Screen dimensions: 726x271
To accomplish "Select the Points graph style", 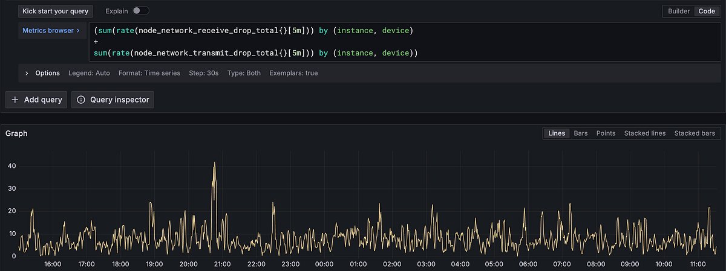I will (x=606, y=133).
